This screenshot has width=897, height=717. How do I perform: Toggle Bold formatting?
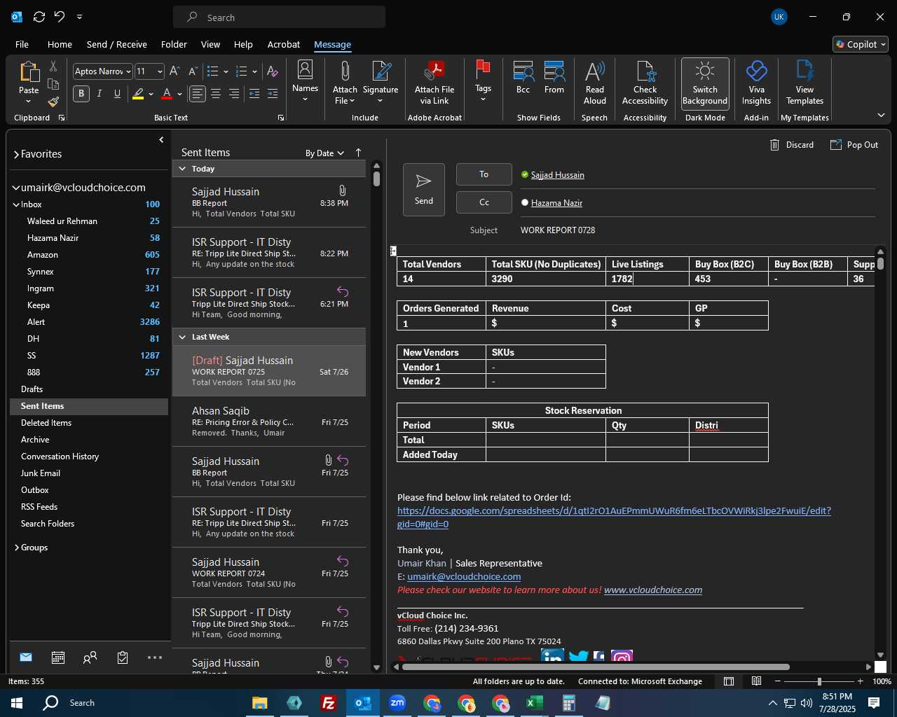[81, 94]
